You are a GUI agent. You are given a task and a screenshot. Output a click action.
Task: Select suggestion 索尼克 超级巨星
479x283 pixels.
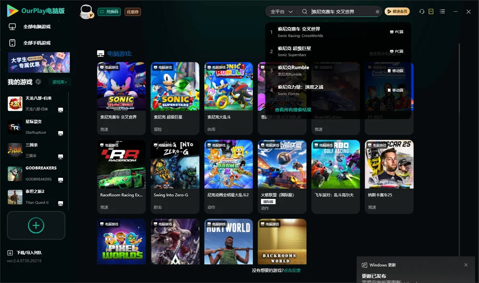coord(338,51)
